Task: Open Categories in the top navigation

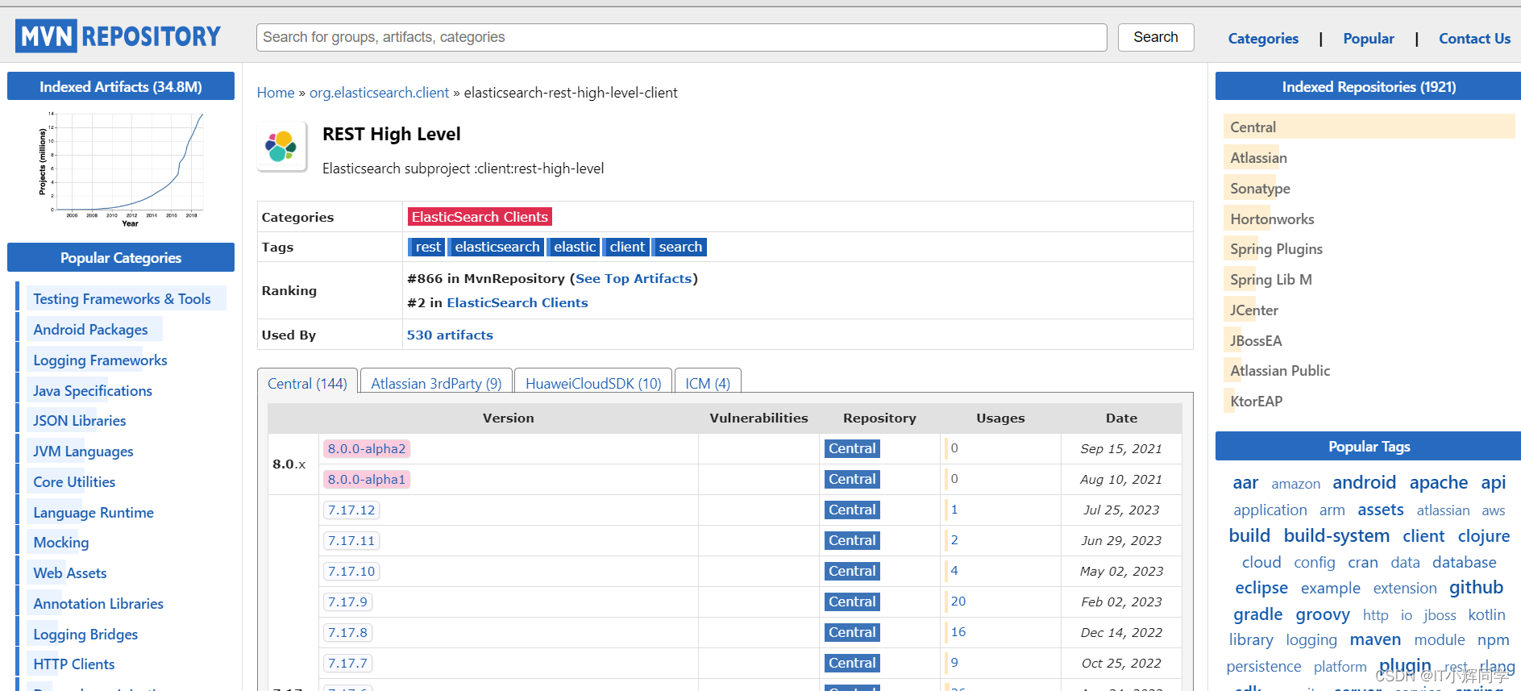Action: point(1263,39)
